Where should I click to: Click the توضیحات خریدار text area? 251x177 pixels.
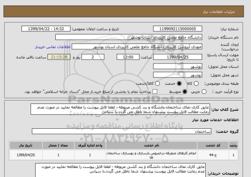point(120,170)
